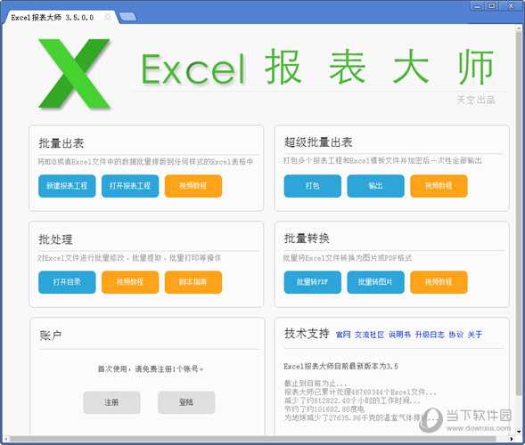Click scrollbar down arrow
525x445 pixels.
[519, 432]
